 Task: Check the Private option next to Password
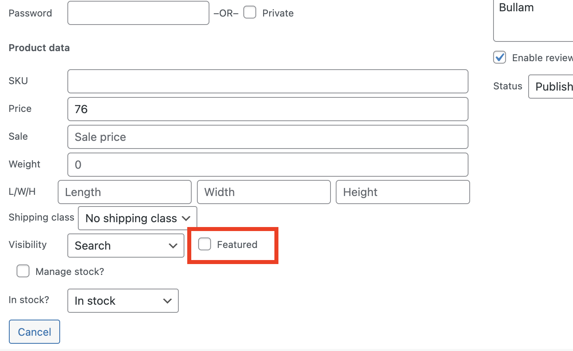point(250,12)
